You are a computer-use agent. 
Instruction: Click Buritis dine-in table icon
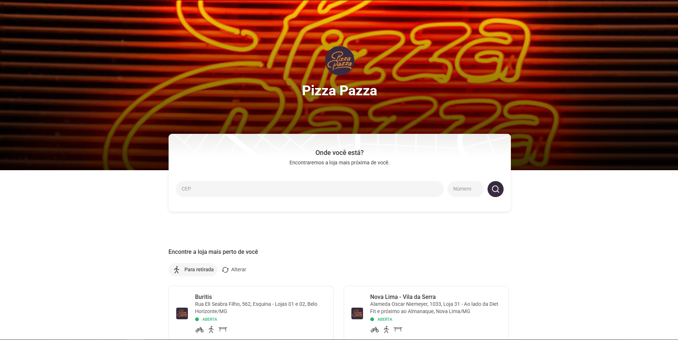point(223,329)
